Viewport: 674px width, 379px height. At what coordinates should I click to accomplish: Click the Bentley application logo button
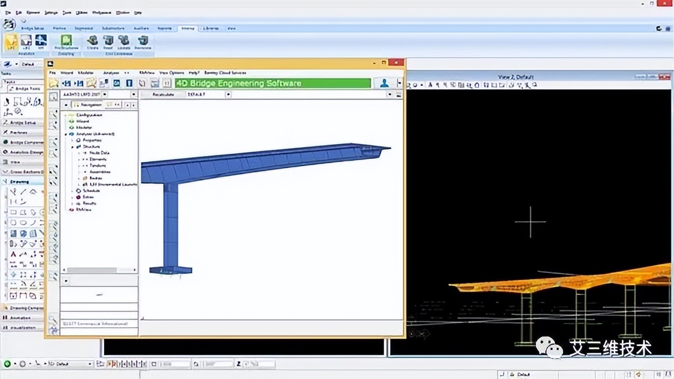click(9, 24)
